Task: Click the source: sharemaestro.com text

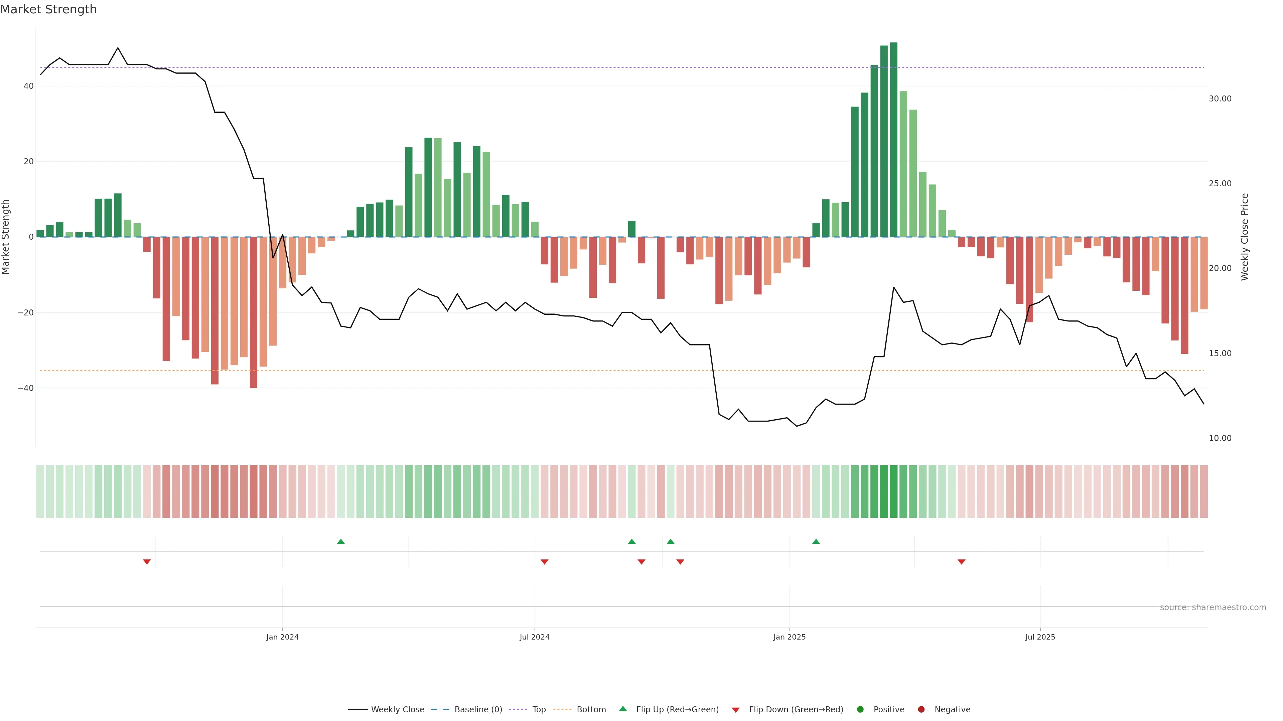Action: pos(1213,607)
